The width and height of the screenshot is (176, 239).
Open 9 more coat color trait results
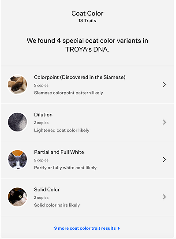pyautogui.click(x=85, y=228)
